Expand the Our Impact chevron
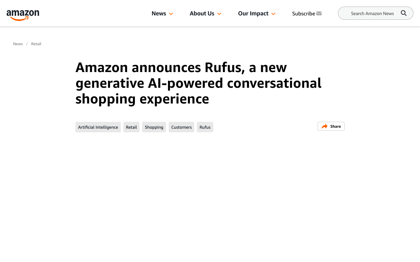 273,14
